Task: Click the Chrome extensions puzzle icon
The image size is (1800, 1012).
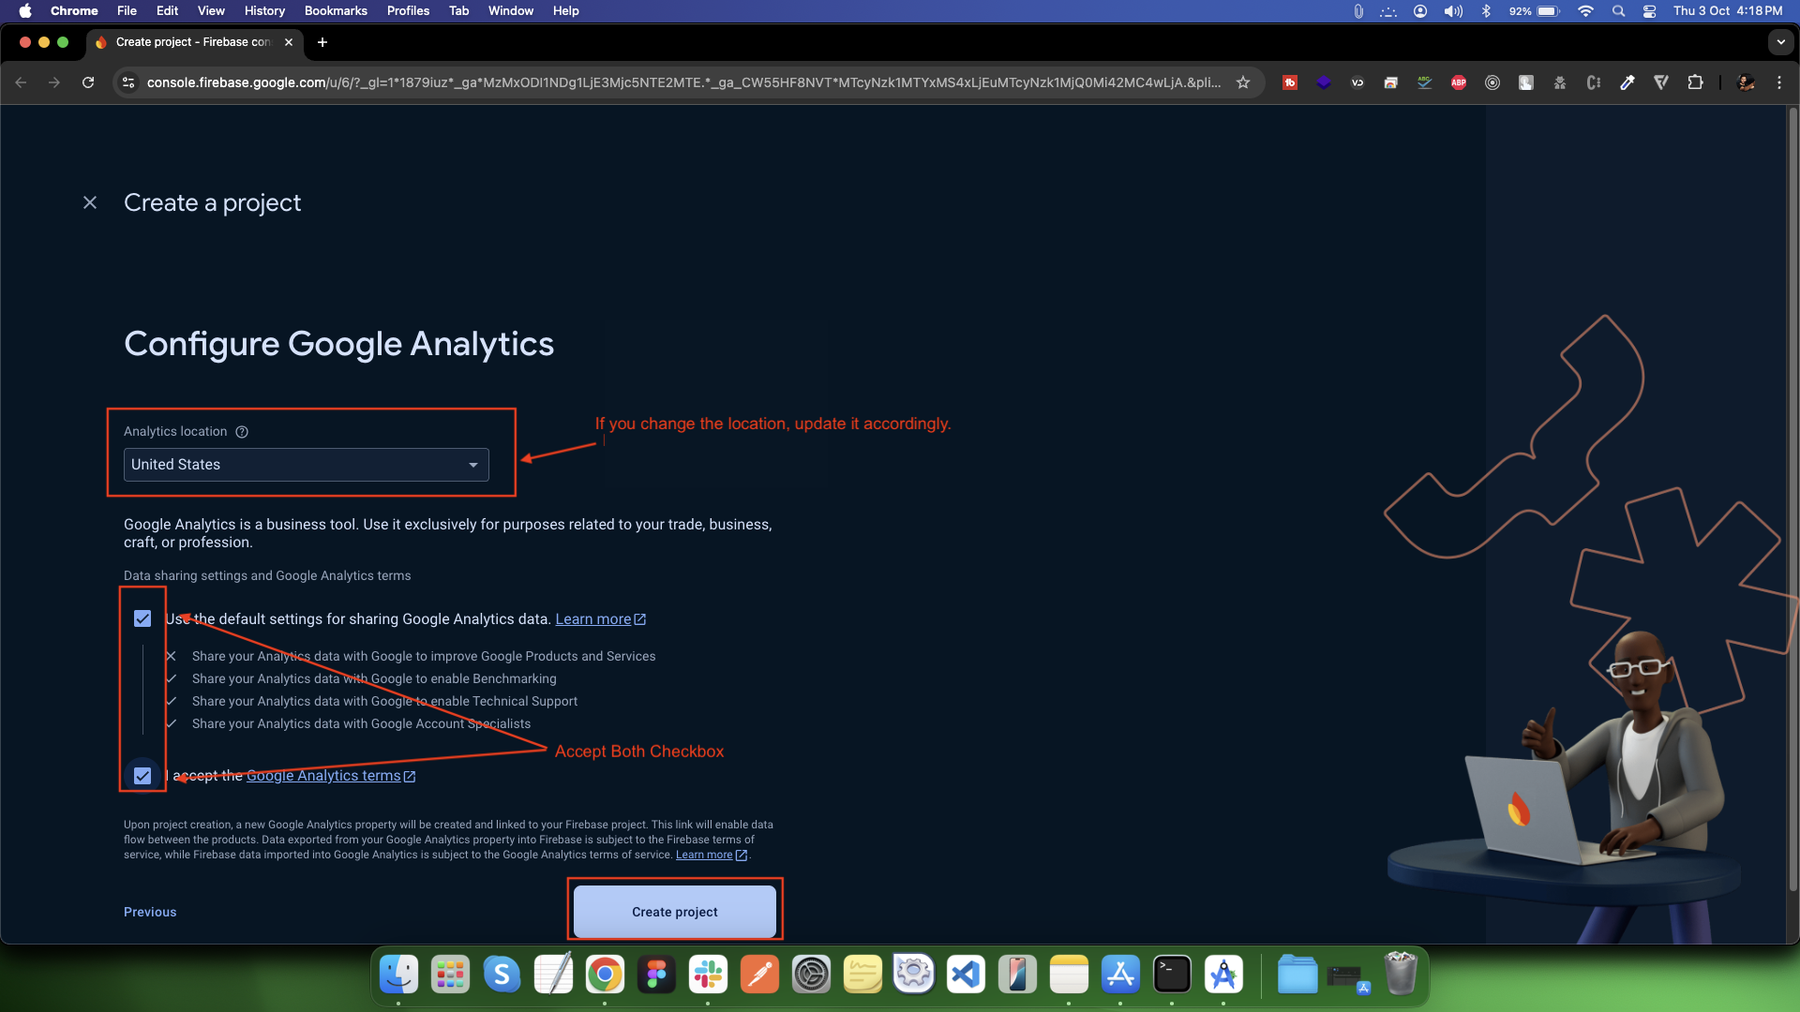Action: [1695, 82]
